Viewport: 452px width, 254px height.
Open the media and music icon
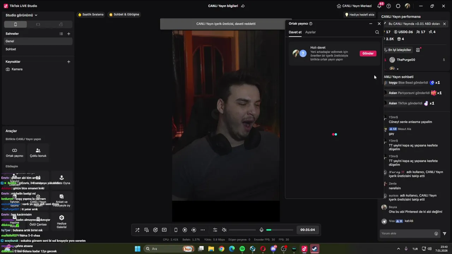pyautogui.click(x=147, y=230)
